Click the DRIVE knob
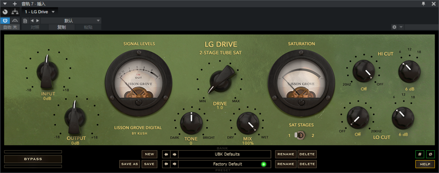The height and width of the screenshot is (173, 439). [221, 80]
